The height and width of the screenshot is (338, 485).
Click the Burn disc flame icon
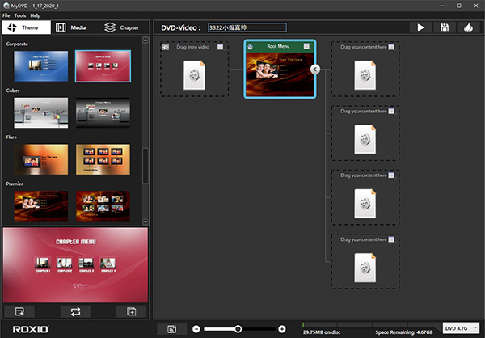(467, 27)
